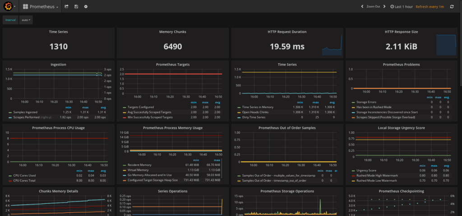The image size is (462, 216).
Task: Open Prometheus Storage Operations panel title
Action: tap(287, 191)
